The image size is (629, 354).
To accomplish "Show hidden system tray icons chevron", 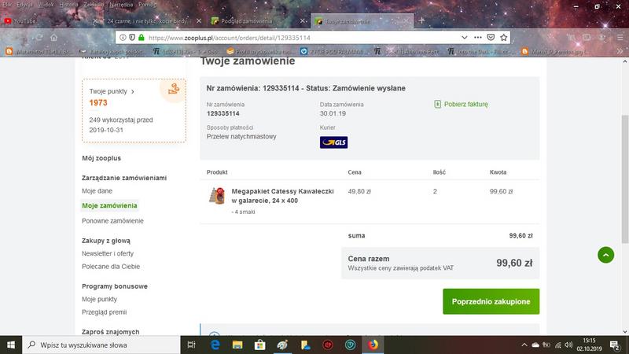I will pyautogui.click(x=524, y=345).
